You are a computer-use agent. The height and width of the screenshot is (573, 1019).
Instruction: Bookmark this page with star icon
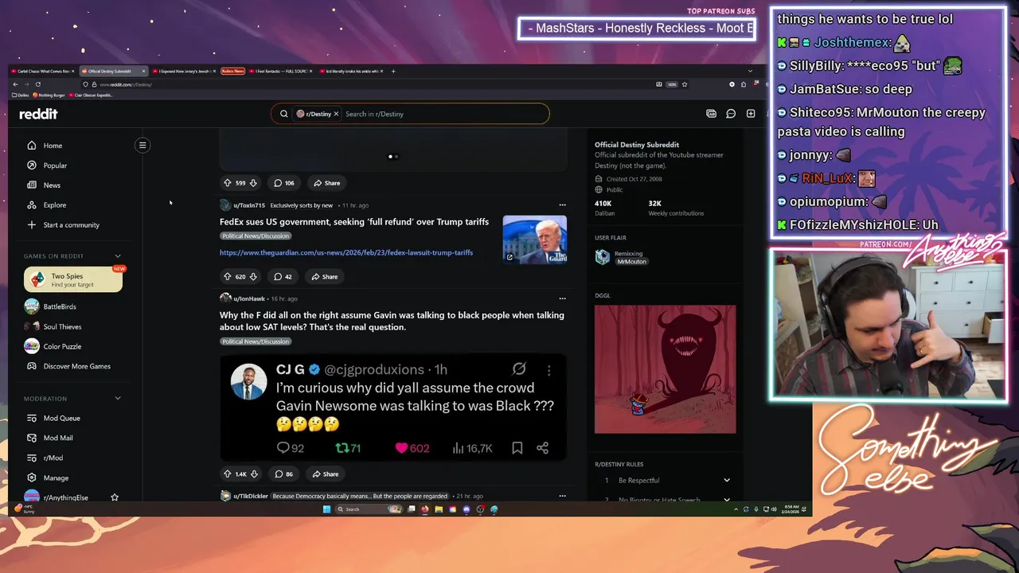click(x=684, y=84)
